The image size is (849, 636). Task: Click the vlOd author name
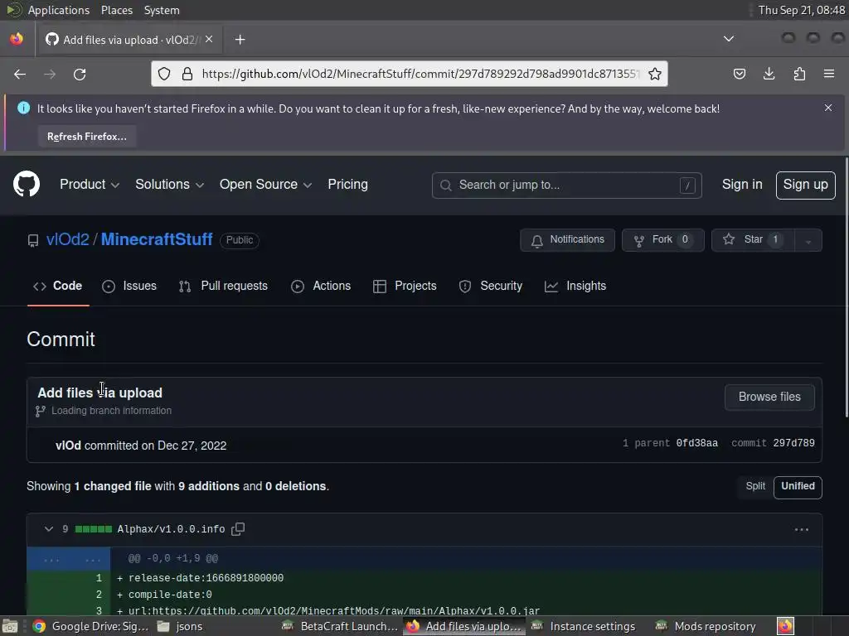[68, 446]
